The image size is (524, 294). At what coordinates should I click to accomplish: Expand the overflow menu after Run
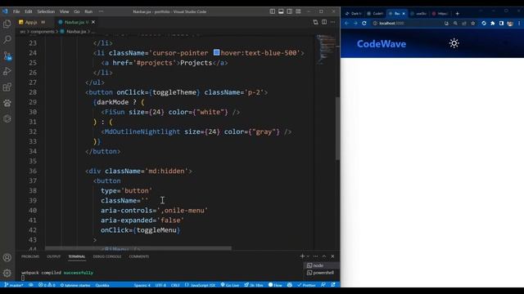tap(101, 11)
